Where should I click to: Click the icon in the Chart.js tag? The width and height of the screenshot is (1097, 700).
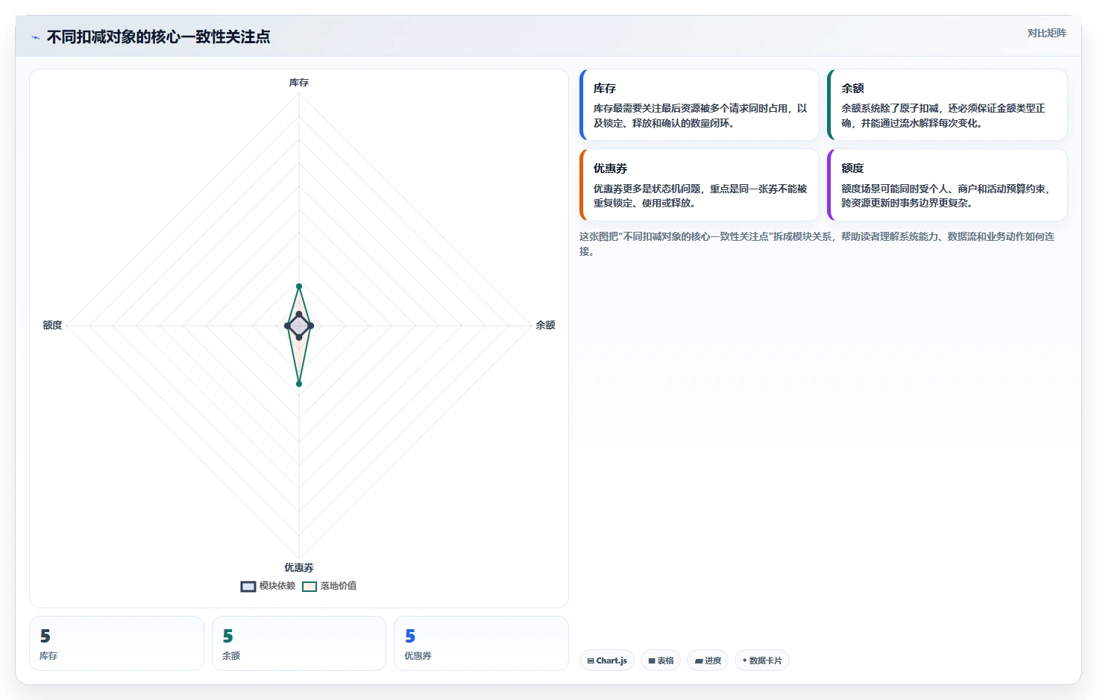pos(591,660)
